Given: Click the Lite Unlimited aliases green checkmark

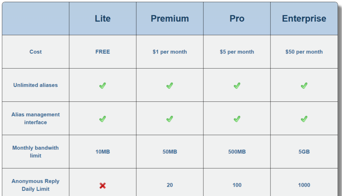Looking at the screenshot, I should coord(102,85).
